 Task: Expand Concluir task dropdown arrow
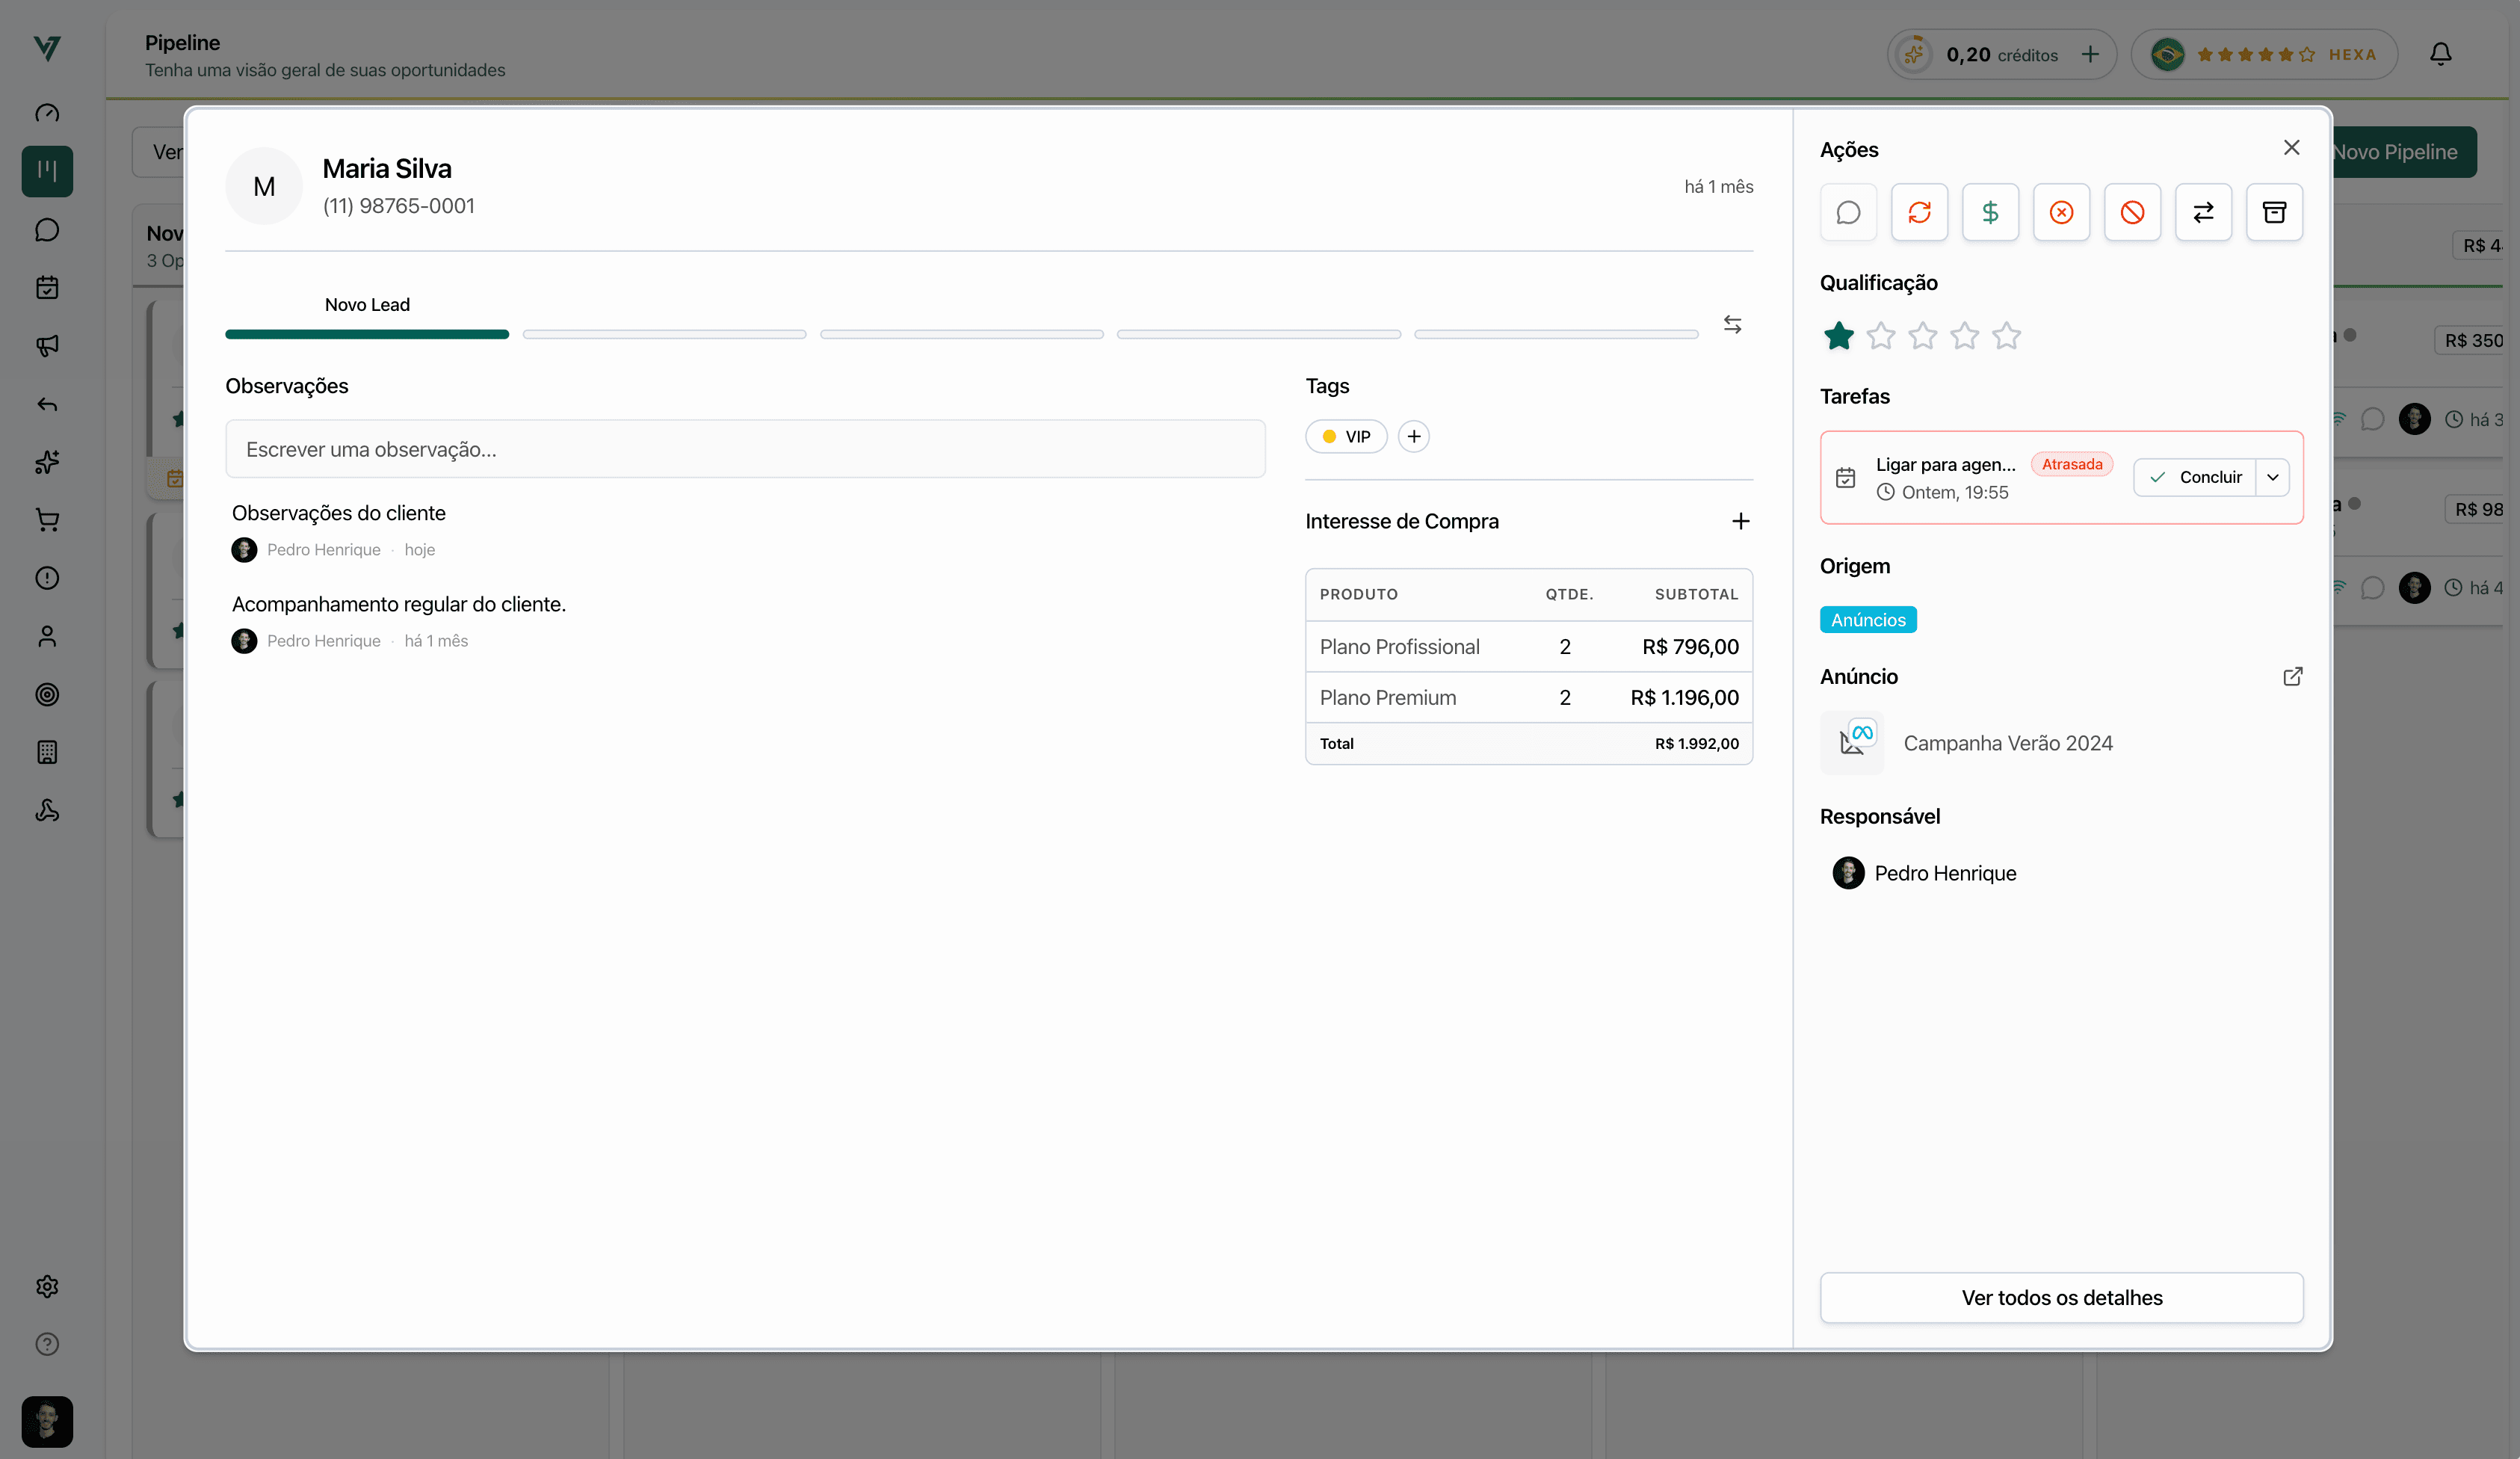point(2272,477)
